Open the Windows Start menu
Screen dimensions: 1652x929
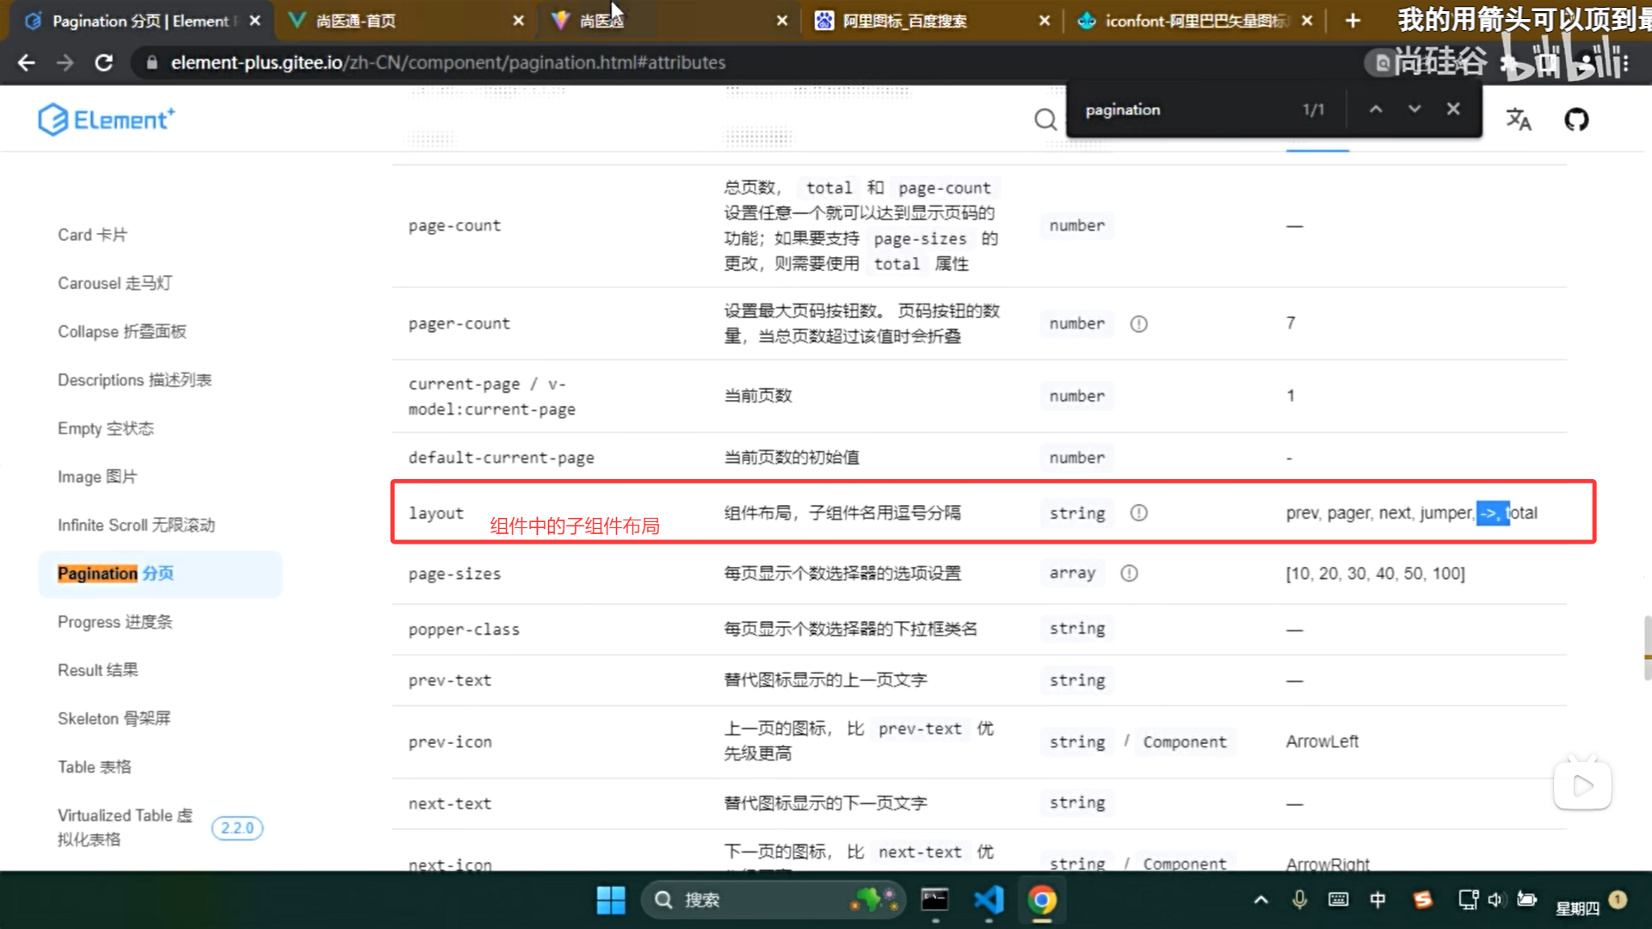(610, 900)
